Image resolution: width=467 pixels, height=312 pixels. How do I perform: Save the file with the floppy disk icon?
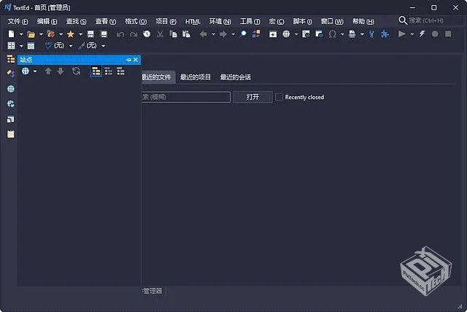click(90, 34)
